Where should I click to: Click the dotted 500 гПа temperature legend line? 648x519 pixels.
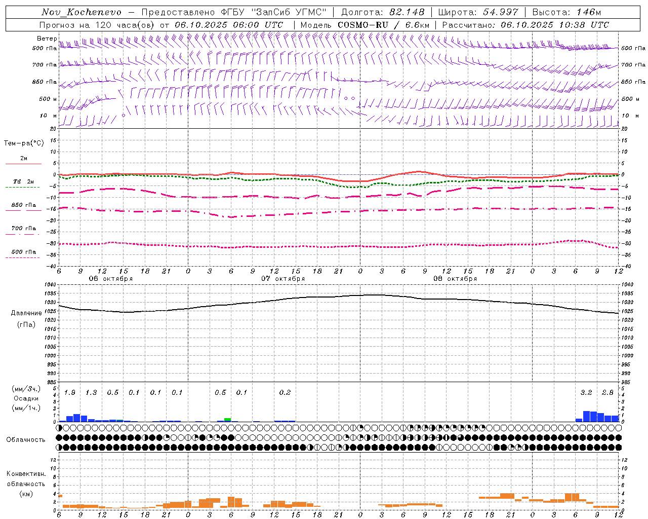click(22, 257)
